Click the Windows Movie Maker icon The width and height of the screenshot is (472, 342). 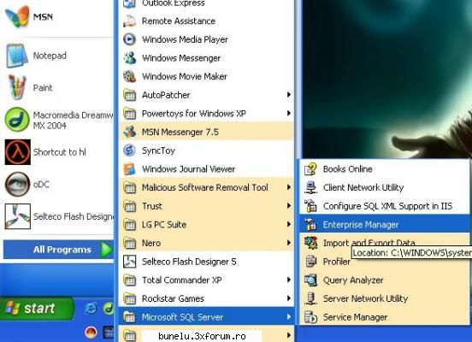[x=130, y=76]
